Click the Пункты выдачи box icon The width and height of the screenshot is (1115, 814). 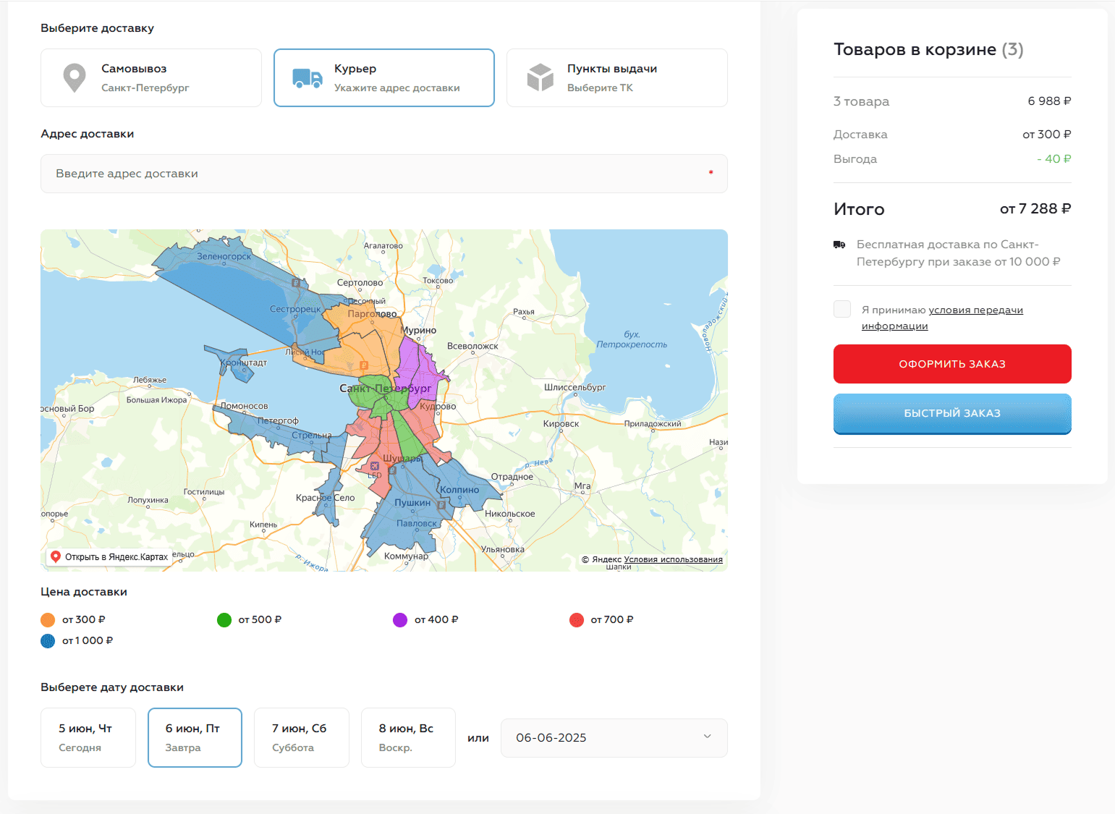(540, 77)
